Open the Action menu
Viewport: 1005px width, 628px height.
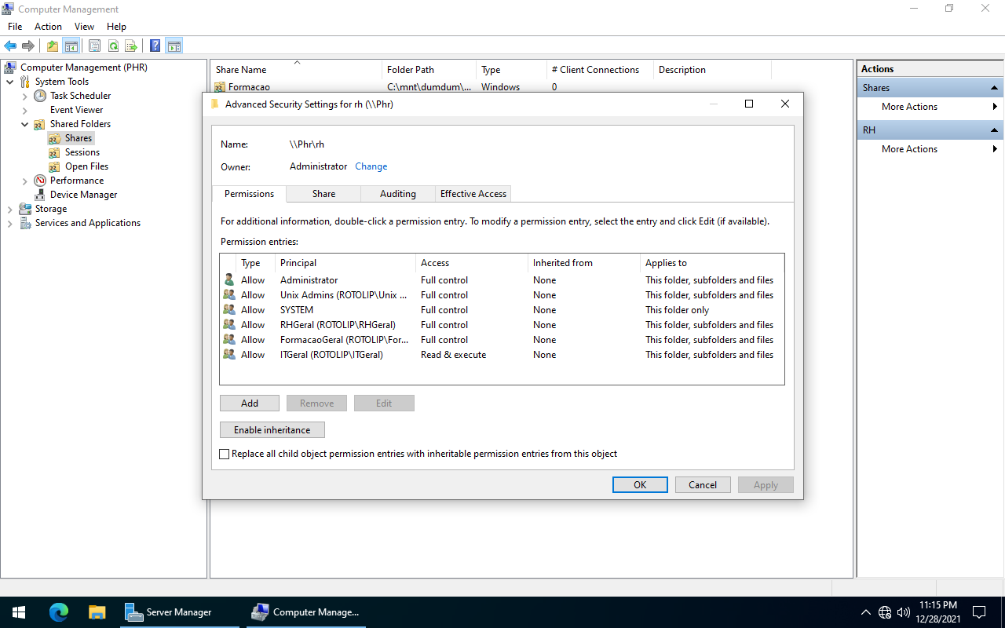(x=48, y=27)
